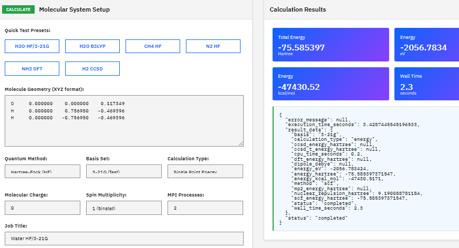Expand the Basis Set dropdown
Image resolution: width=459 pixels, height=248 pixels.
coord(124,171)
